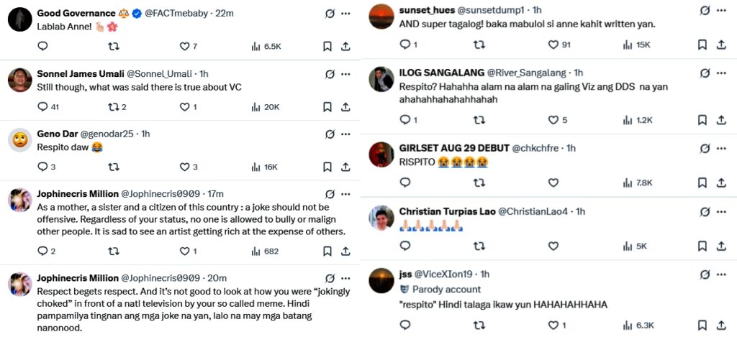Open the @River_Sangalang profile handle
The width and height of the screenshot is (737, 337).
pos(527,73)
